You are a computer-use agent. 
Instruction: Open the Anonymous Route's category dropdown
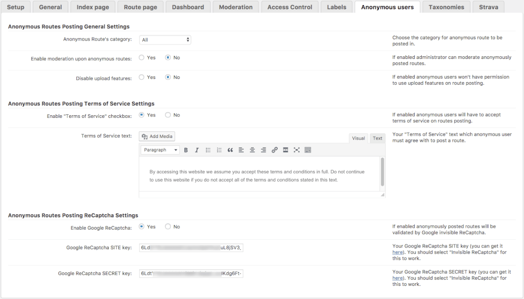click(165, 40)
